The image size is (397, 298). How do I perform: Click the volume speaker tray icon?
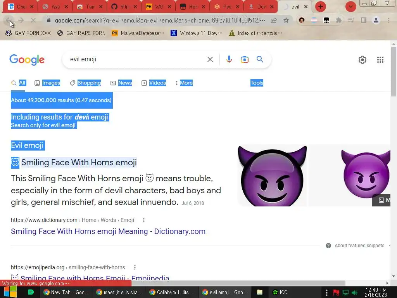355,293
